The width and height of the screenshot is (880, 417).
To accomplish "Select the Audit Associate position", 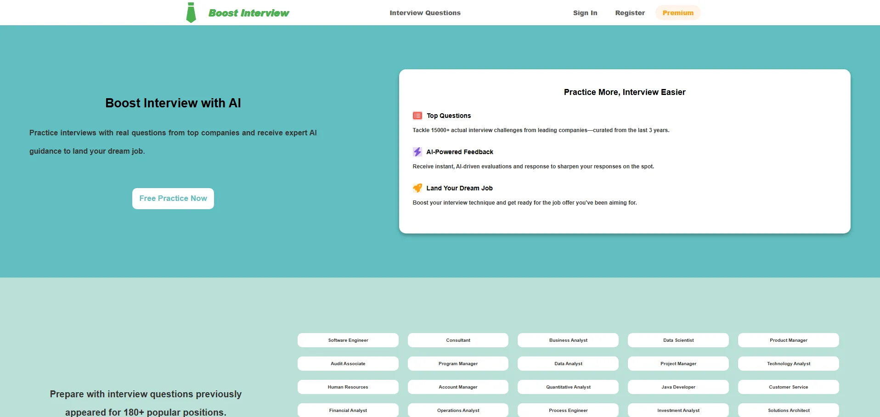I will pos(348,364).
